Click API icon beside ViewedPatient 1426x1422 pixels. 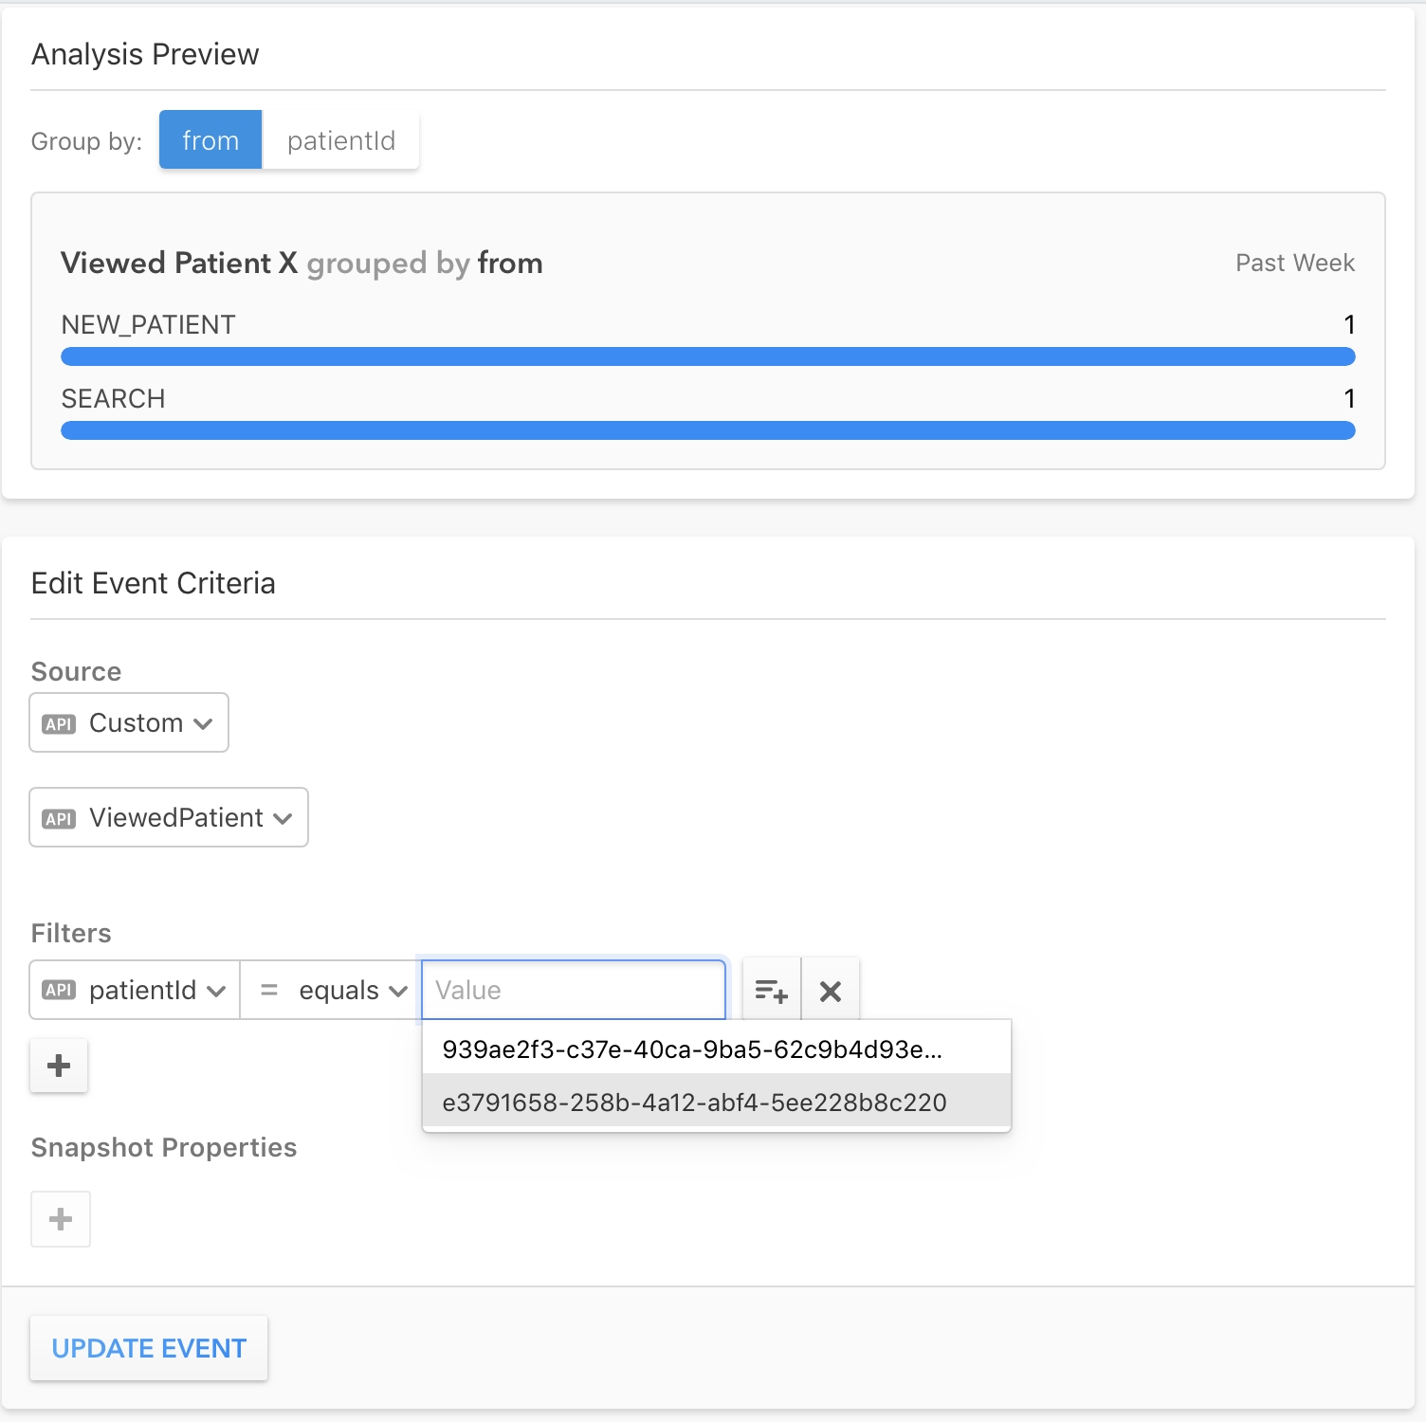[x=59, y=819]
